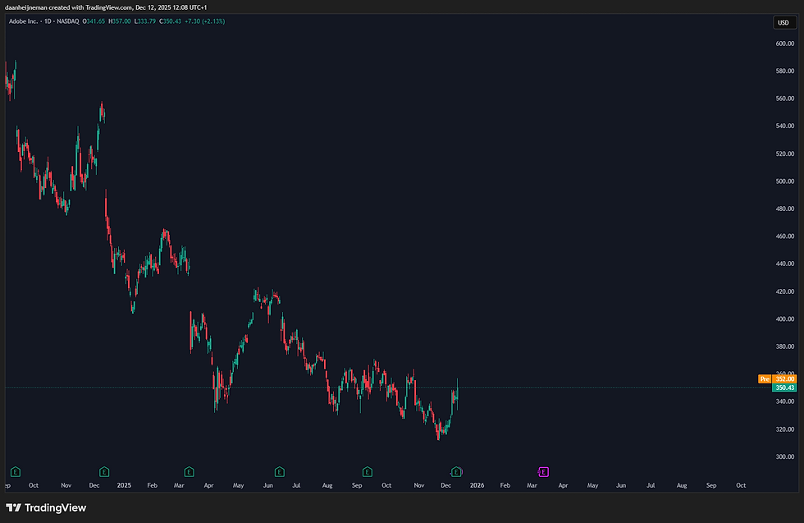Click the 500.00 price axis label
The width and height of the screenshot is (804, 523).
(784, 181)
